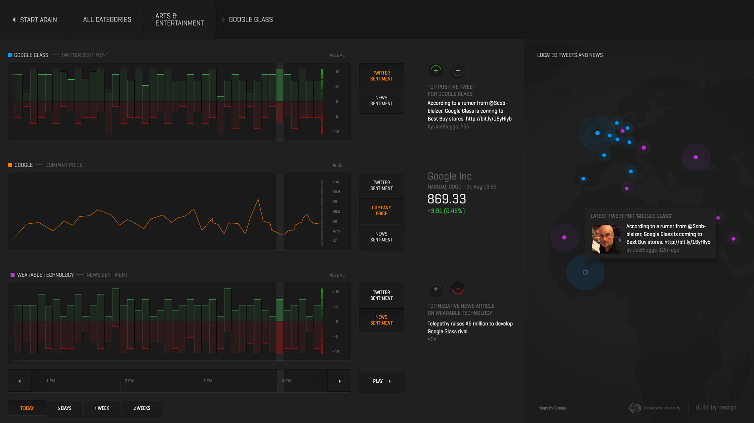Click 'by JoeBloggs, 12m ago' in popup
The width and height of the screenshot is (754, 423).
[x=653, y=250]
